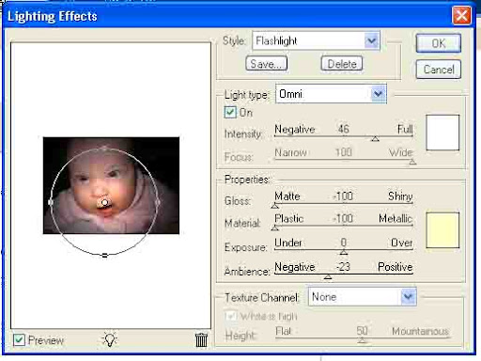Click the Mountainous label on Height slider
481x361 pixels.
[x=420, y=331]
